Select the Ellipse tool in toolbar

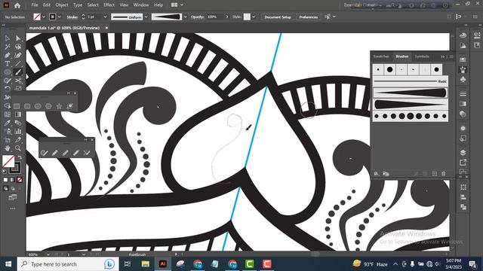(8, 72)
